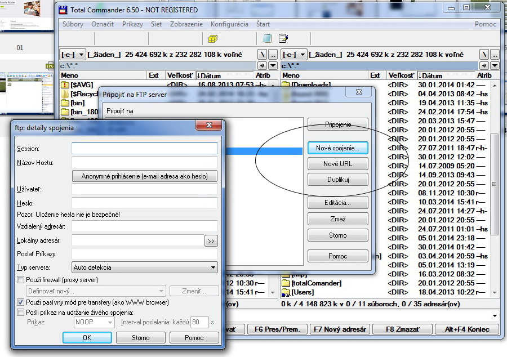Open the Príkazy menu

[x=132, y=24]
